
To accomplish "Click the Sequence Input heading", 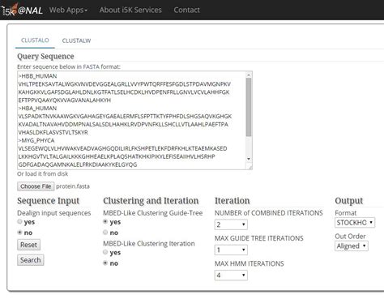I will point(49,201).
